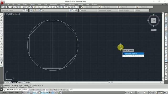This screenshot has width=168, height=94.
Task: Click Circumscribed about circle in command line
Action: point(57,90)
